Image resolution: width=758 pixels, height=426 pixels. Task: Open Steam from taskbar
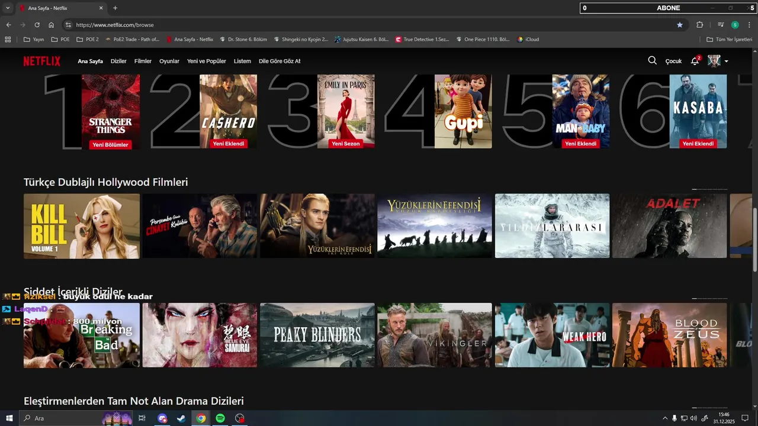point(181,418)
